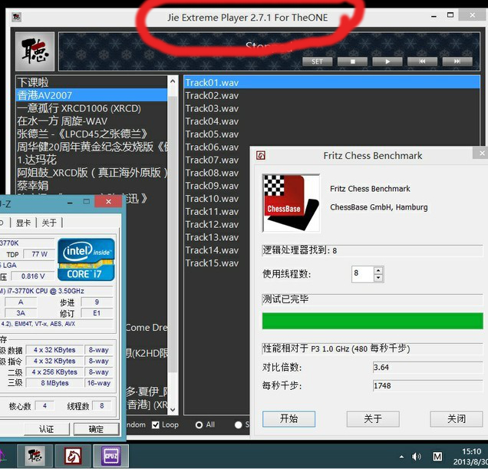Select the 香港AV2007 album

(x=92, y=95)
